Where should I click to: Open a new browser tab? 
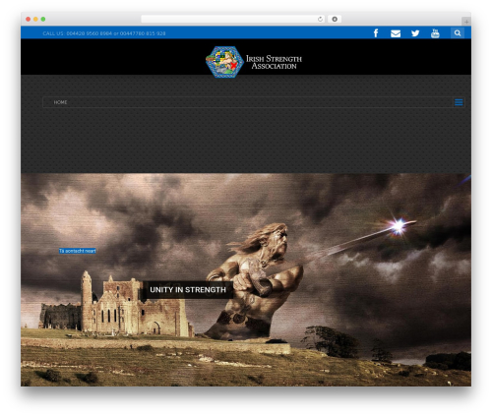(x=466, y=22)
